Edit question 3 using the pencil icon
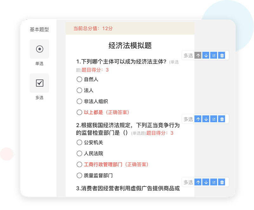The image size is (254, 210). tap(214, 182)
